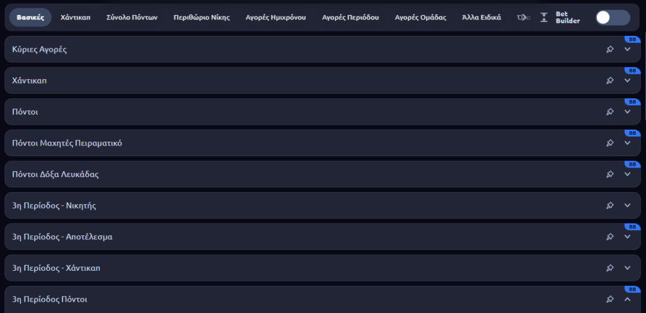This screenshot has height=313, width=646.
Task: Pin the Κύριες Αγορές market
Action: [610, 49]
